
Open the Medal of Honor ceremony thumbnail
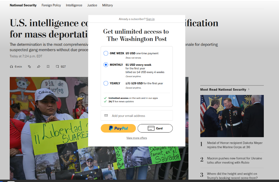(x=232, y=116)
